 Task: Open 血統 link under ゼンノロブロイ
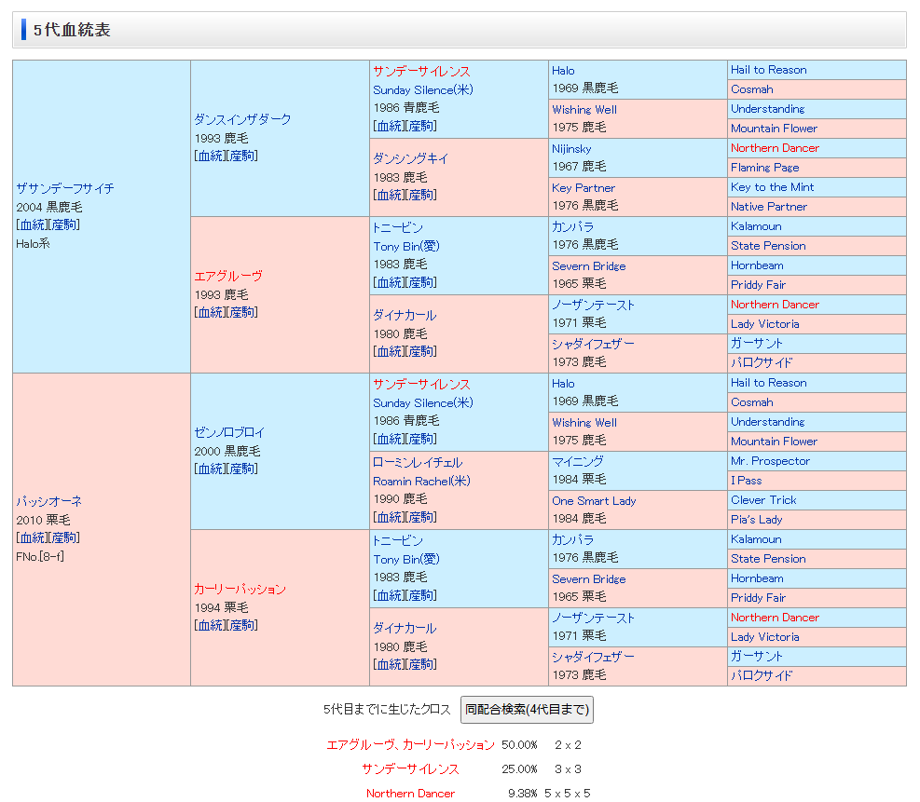(x=210, y=469)
